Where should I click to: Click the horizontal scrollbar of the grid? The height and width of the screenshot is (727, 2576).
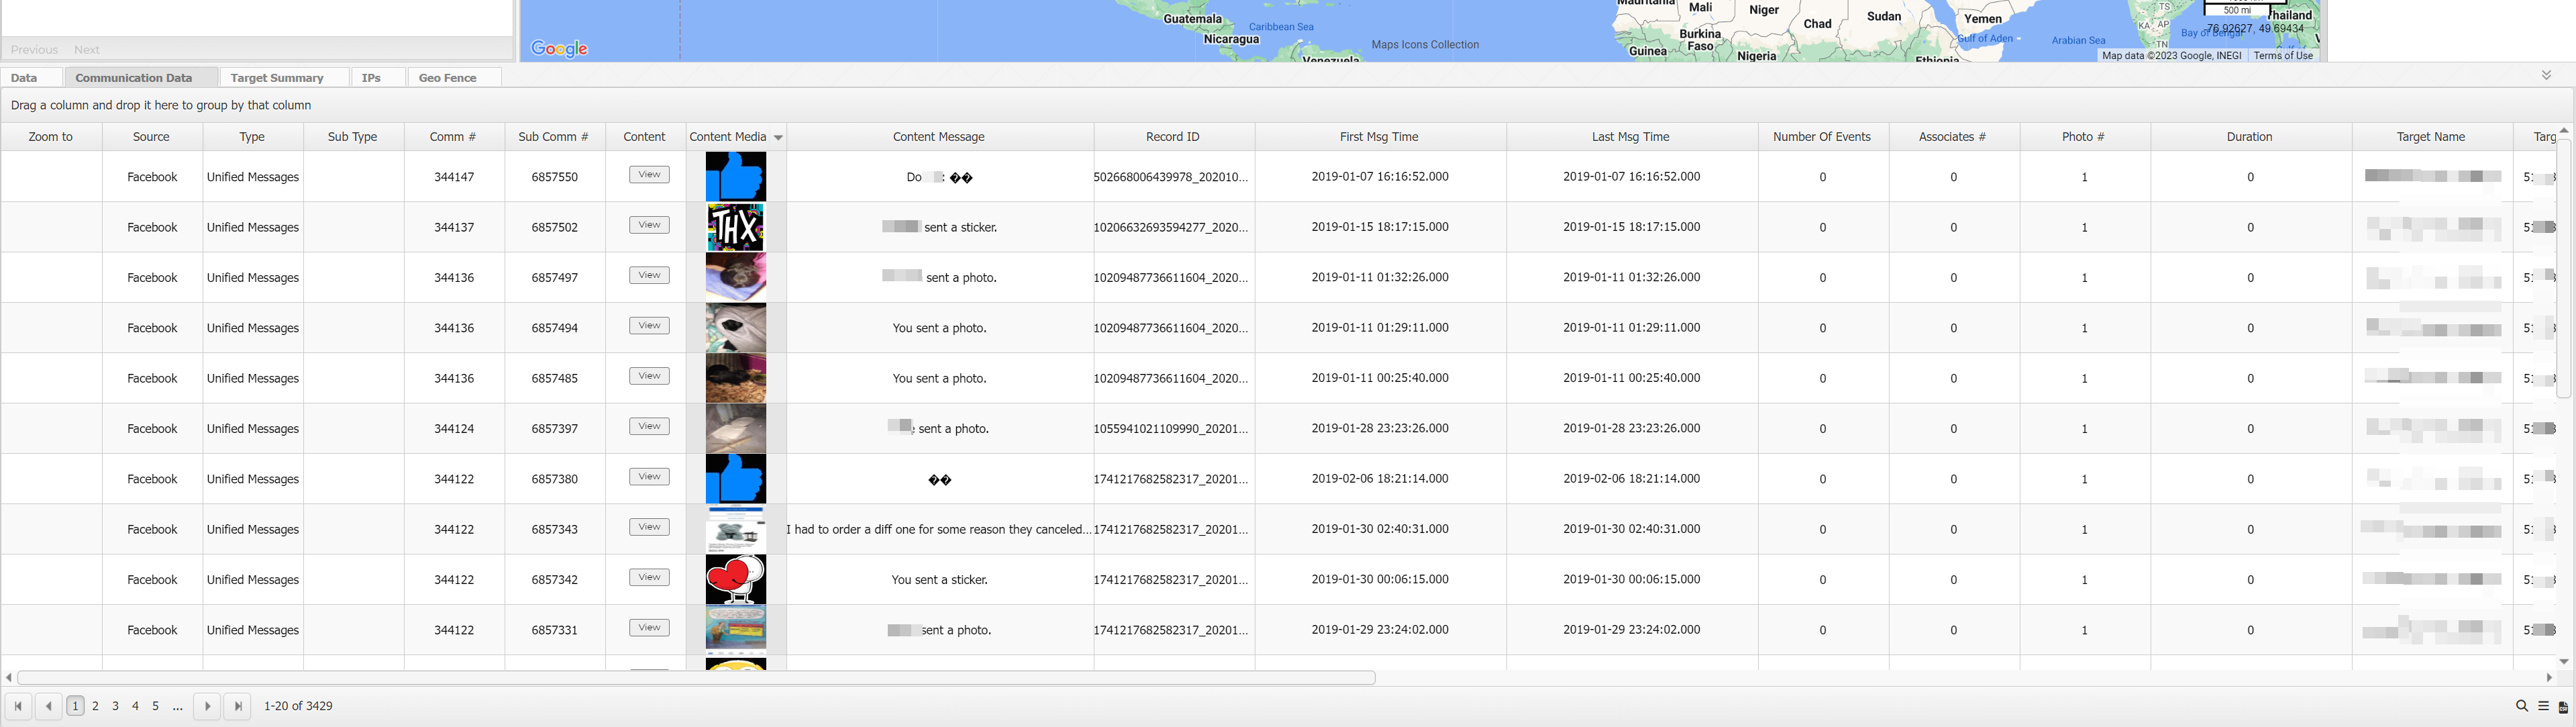pyautogui.click(x=696, y=678)
